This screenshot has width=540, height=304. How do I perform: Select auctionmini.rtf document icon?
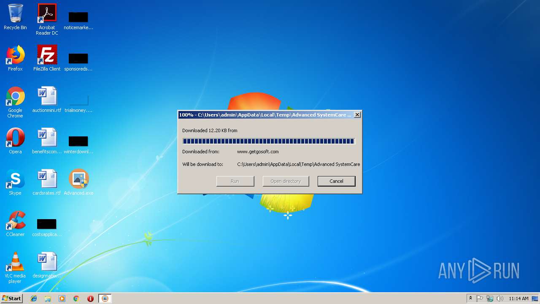tap(47, 100)
